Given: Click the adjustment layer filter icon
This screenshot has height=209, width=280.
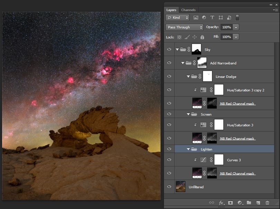Looking at the screenshot, I should pyautogui.click(x=204, y=18).
